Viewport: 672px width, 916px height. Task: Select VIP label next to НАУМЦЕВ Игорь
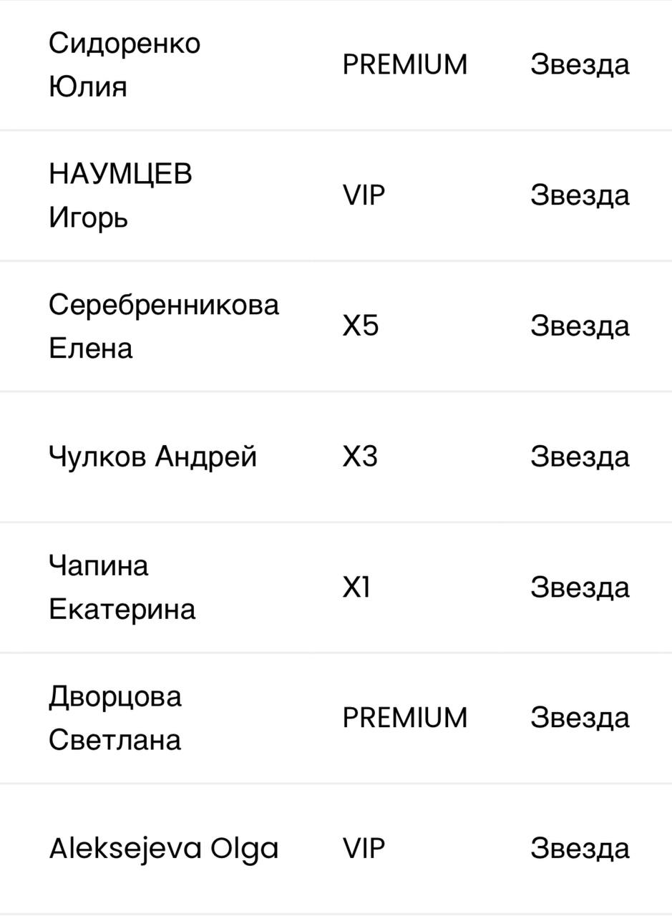click(364, 195)
